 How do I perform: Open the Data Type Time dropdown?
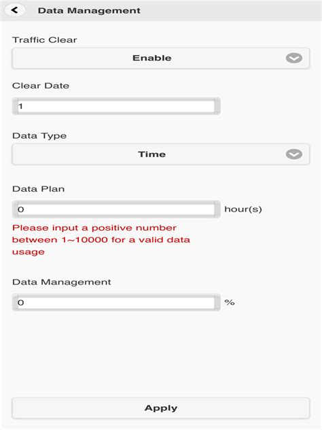(x=161, y=154)
